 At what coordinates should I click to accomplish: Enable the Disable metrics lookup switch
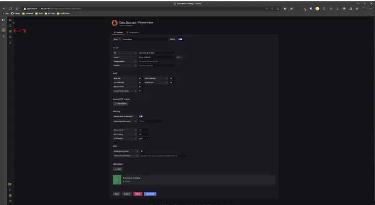[142, 151]
